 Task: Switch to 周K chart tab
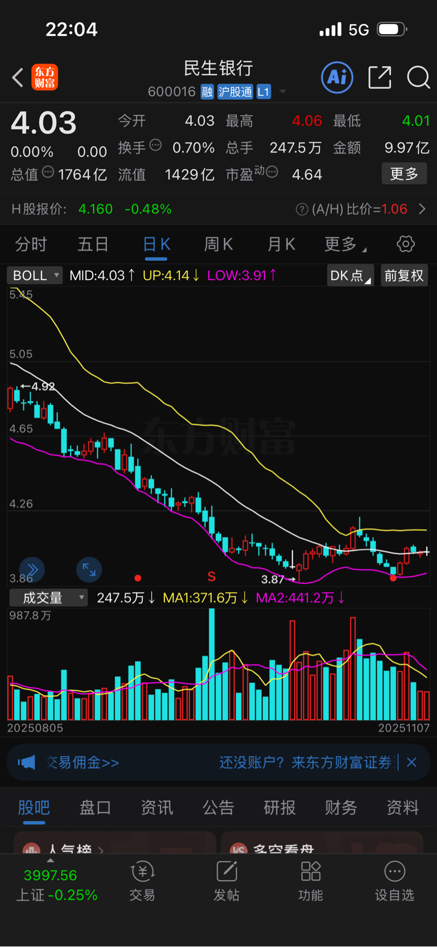218,245
